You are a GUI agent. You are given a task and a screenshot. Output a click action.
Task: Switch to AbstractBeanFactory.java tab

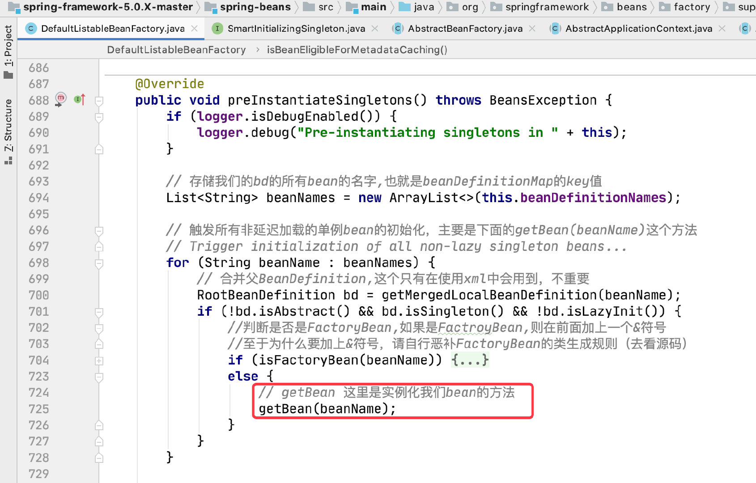[x=465, y=29]
